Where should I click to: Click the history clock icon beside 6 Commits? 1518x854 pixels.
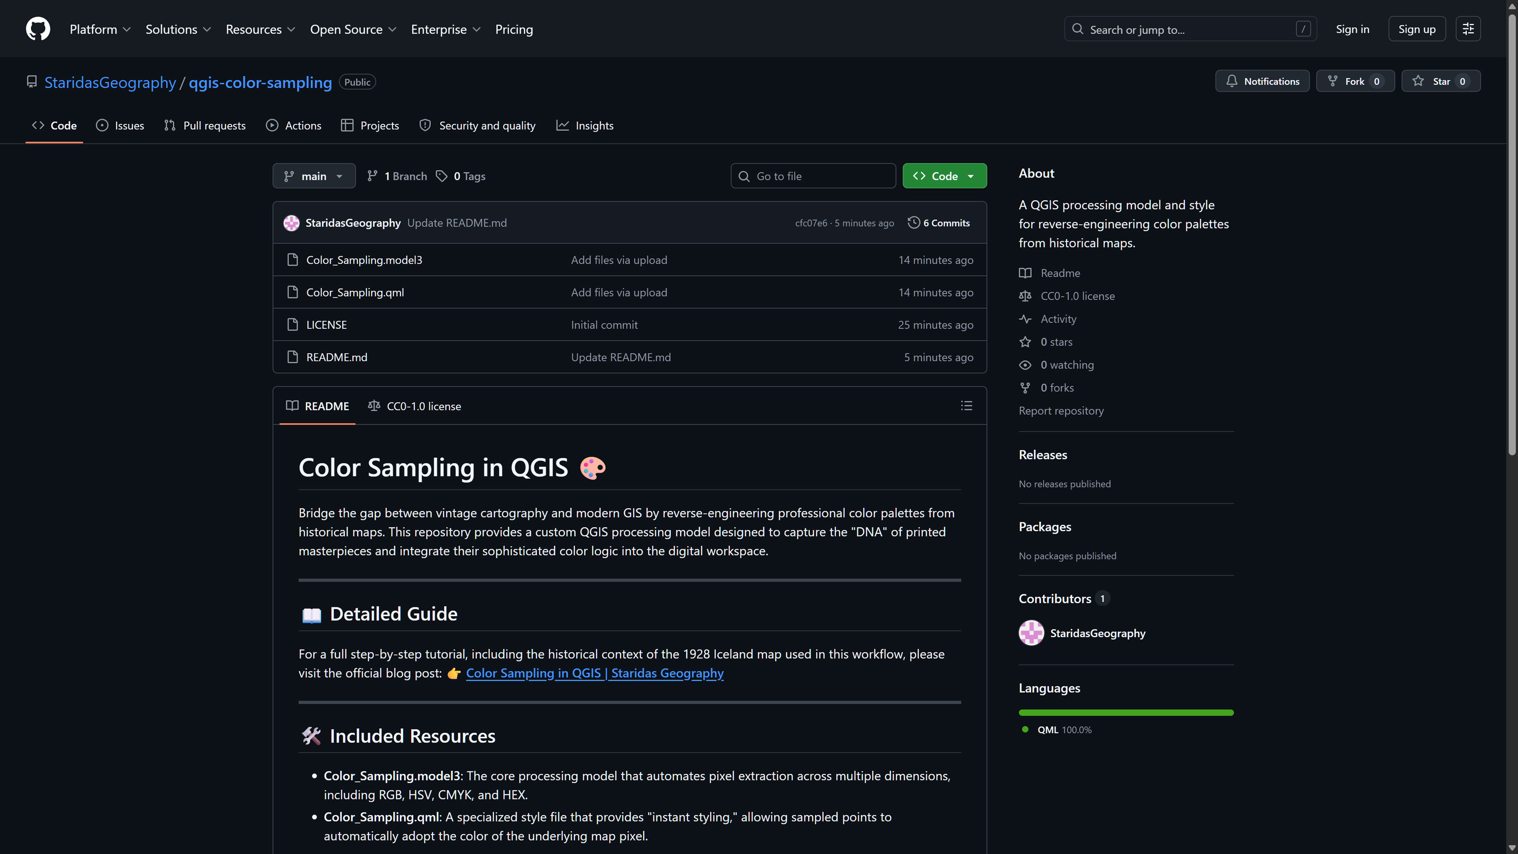(x=913, y=223)
